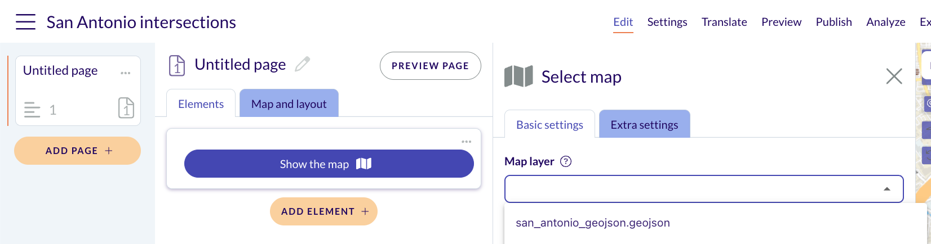Select the Untitled page card in sidebar
Screen dimensions: 931x244
(78, 91)
